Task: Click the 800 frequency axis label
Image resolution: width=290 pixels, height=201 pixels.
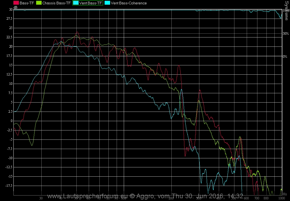Action: tap(266, 198)
